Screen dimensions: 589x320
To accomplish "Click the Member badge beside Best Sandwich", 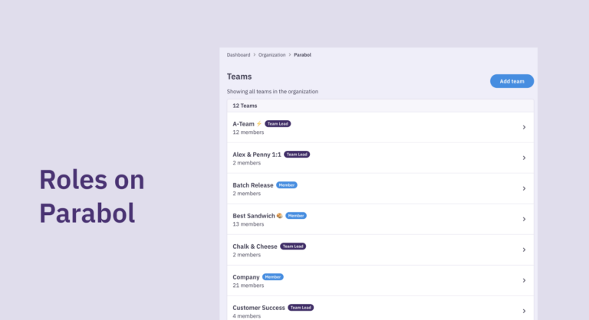I will tap(296, 216).
